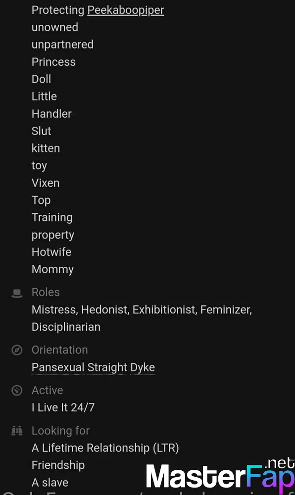Open the Peekaboopiper profile link
This screenshot has width=295, height=495.
pos(126,10)
